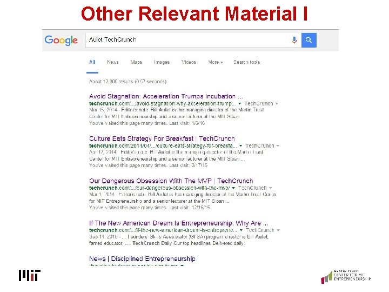
Task: Click the Martin Trust Center logo
Action: tap(346, 277)
